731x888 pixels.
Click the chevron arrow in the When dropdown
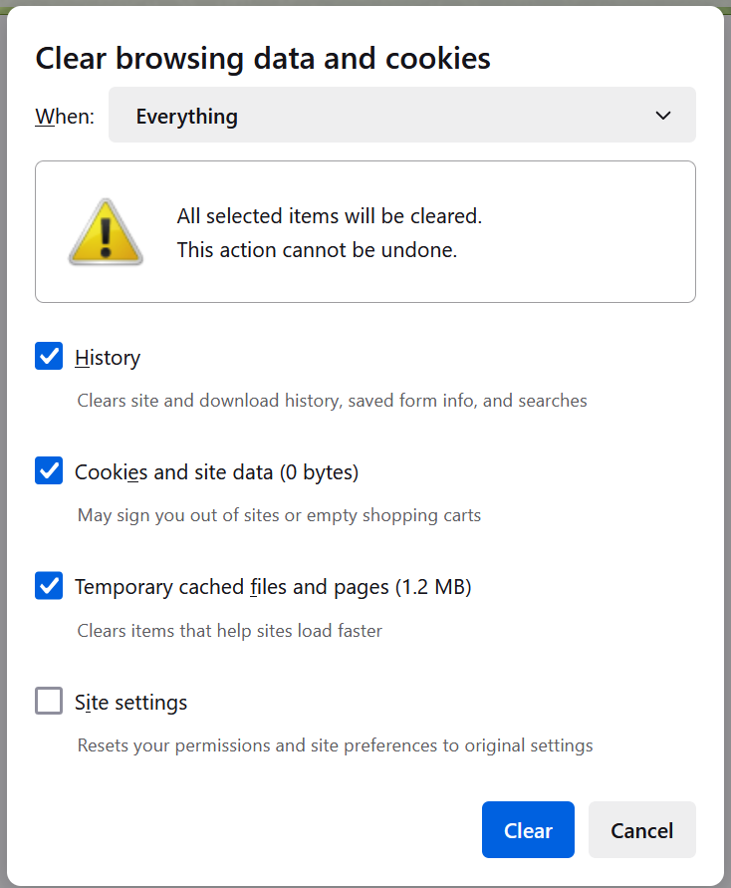click(662, 116)
